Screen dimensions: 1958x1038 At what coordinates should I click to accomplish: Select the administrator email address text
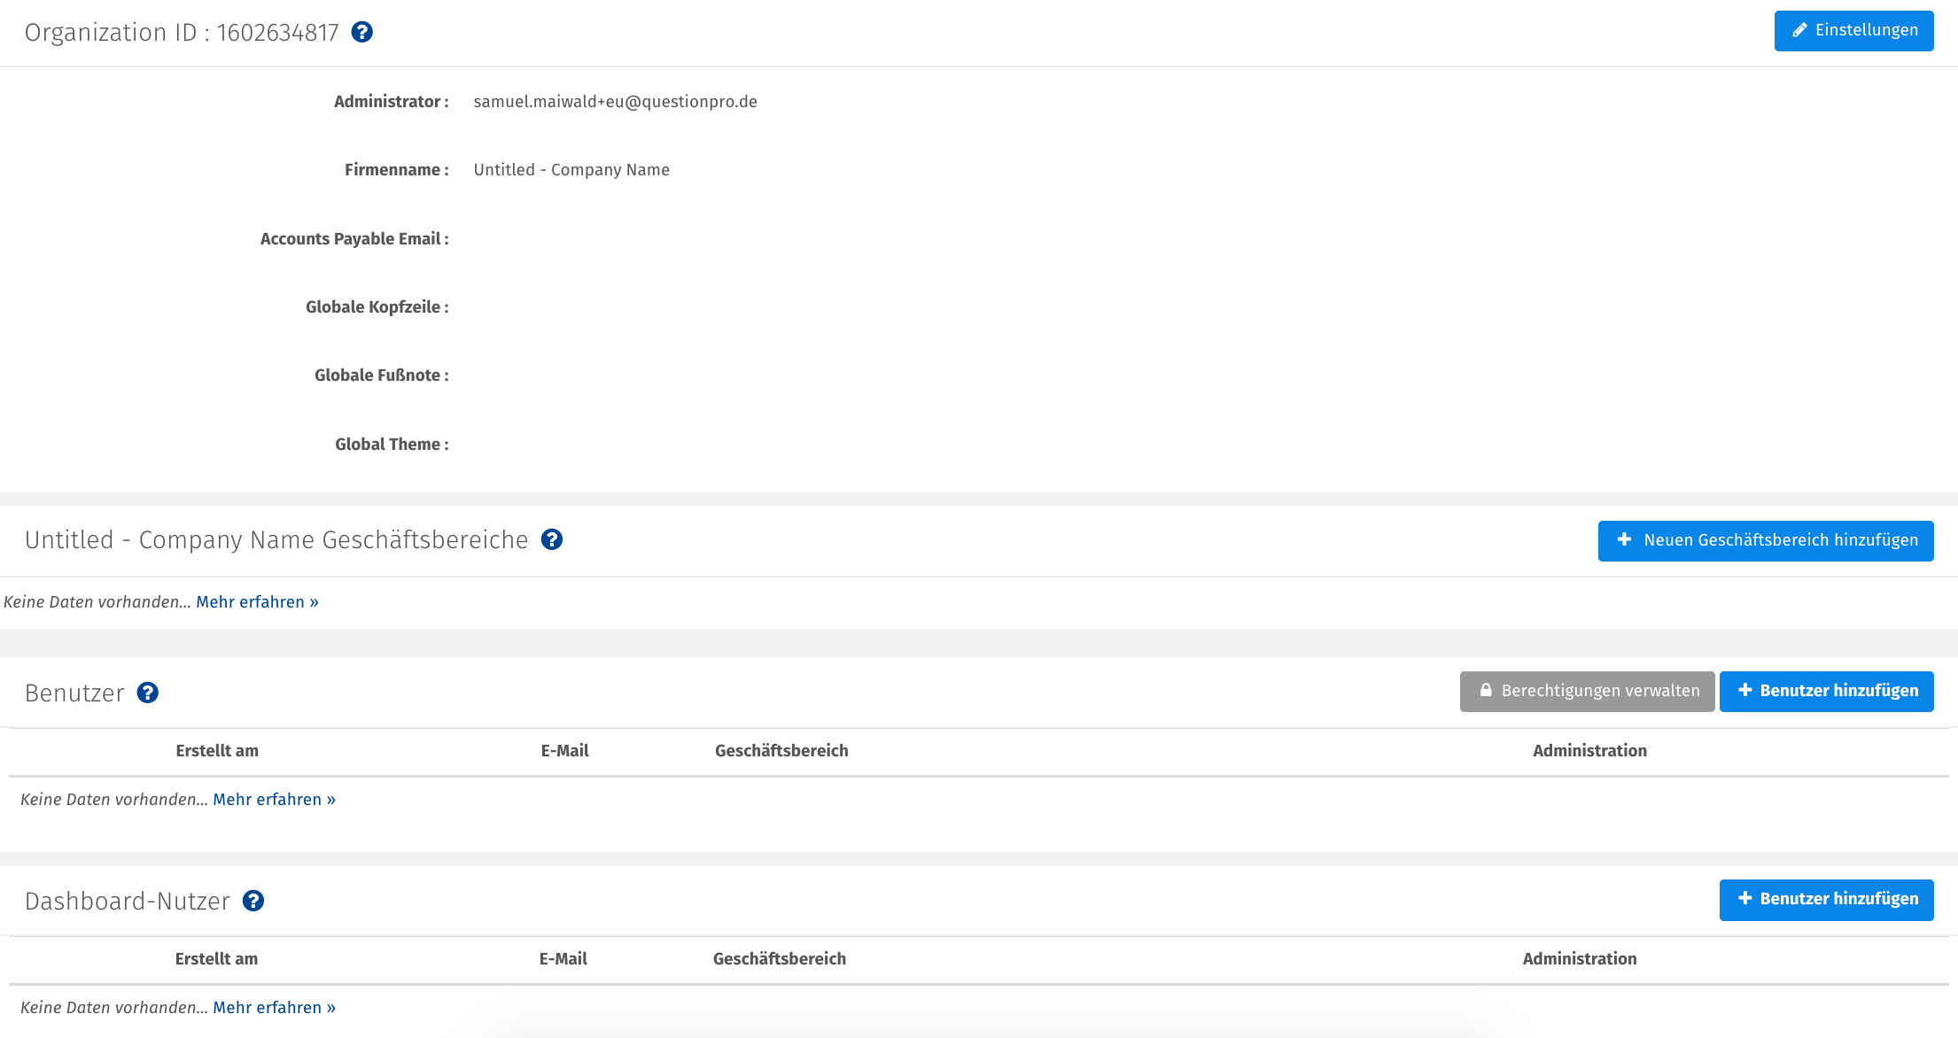pyautogui.click(x=615, y=102)
